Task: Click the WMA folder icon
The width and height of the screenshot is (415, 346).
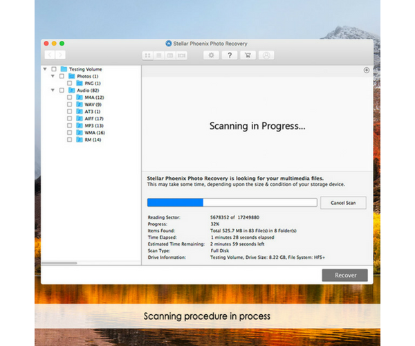Action: 80,132
